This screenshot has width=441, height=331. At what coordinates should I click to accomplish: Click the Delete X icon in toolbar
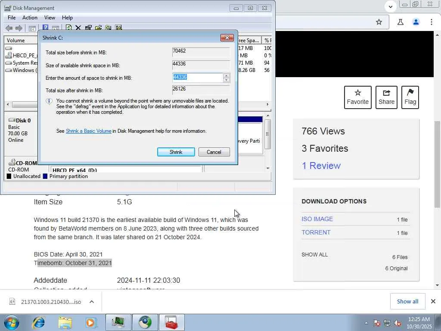[x=78, y=28]
